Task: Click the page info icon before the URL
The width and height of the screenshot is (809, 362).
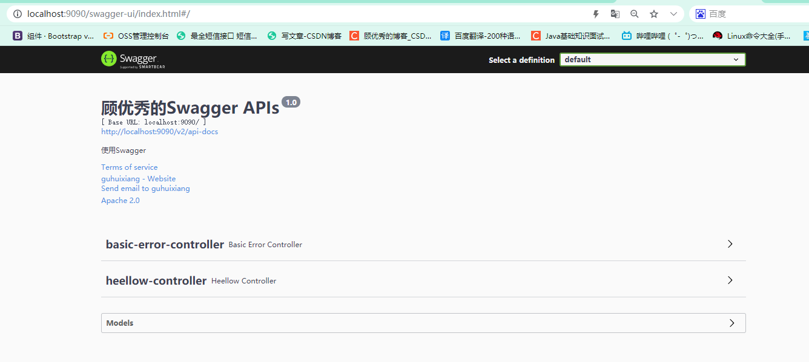Action: pyautogui.click(x=16, y=12)
